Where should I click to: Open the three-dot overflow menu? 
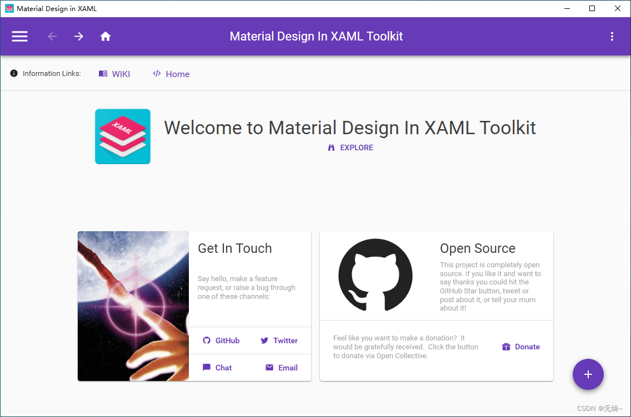pos(612,36)
